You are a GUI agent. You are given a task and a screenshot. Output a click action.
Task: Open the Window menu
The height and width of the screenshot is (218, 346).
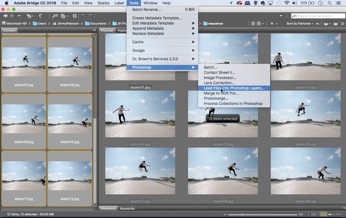(x=150, y=3)
